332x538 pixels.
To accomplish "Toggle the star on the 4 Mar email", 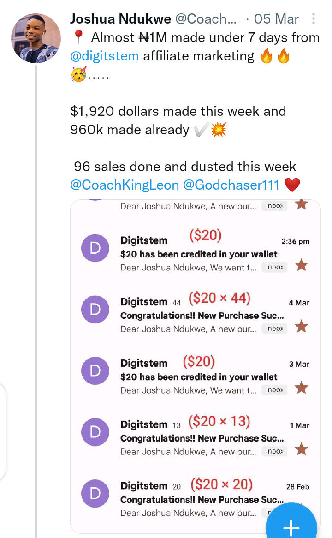I will 301,327.
